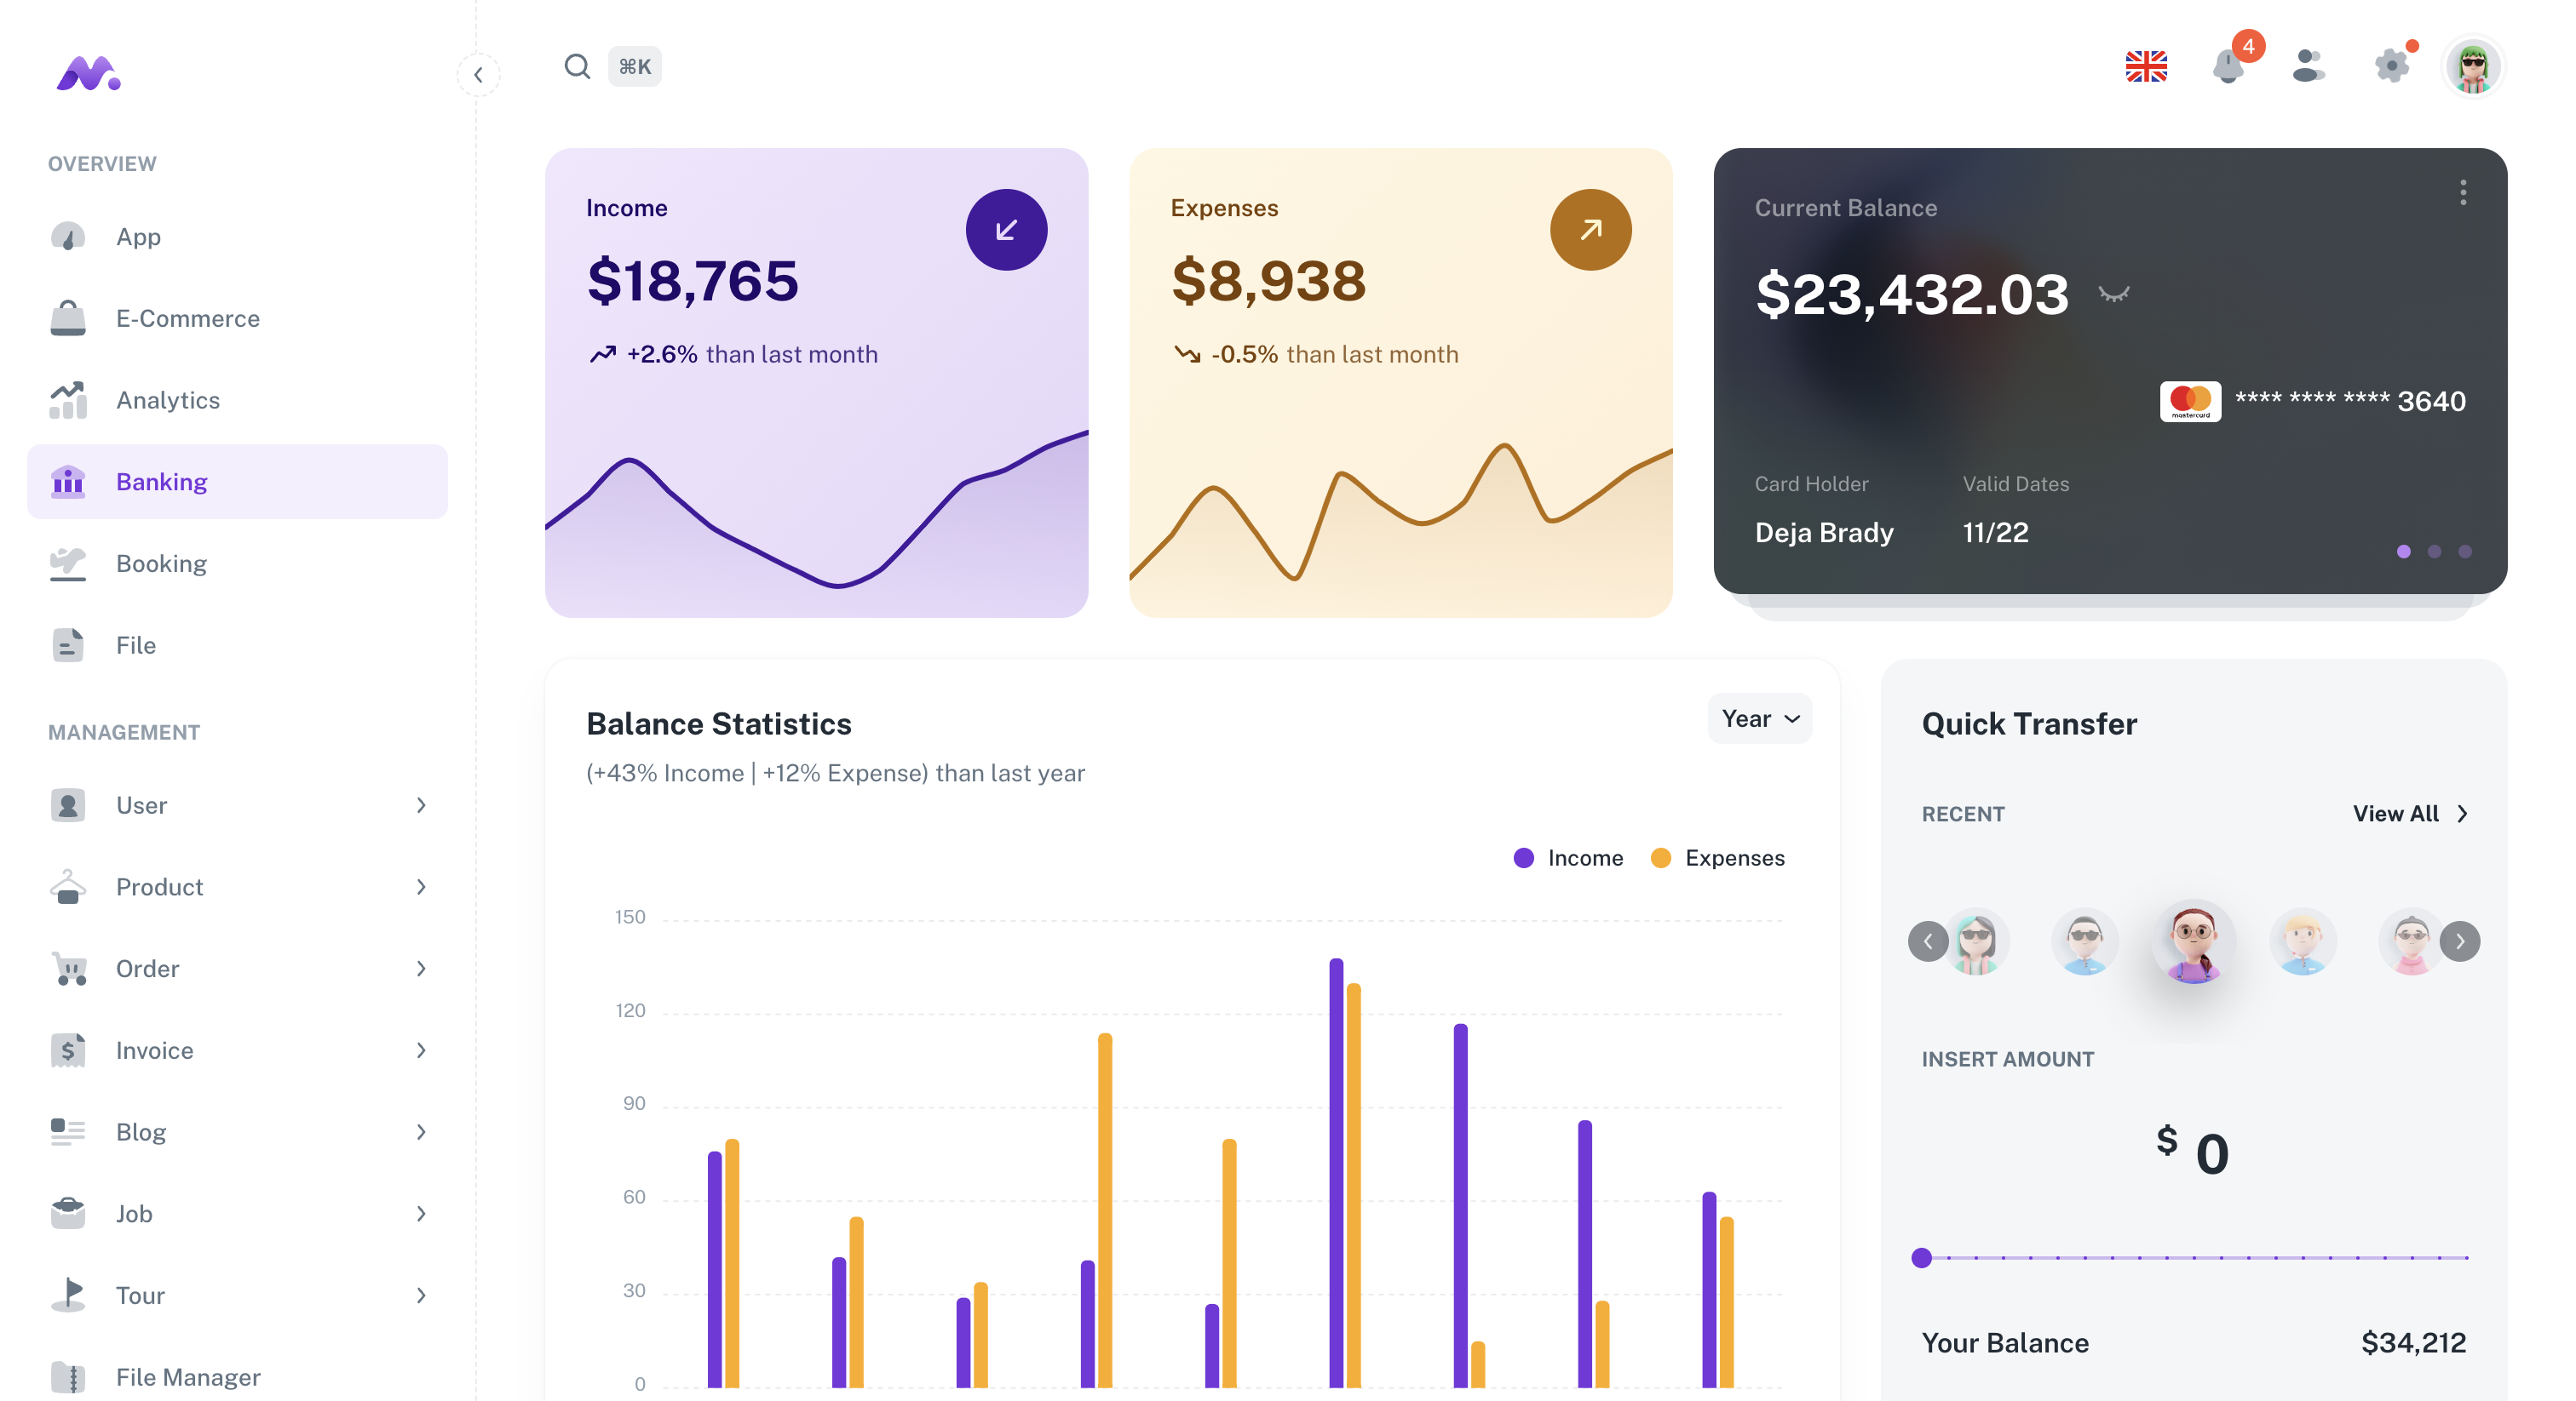Open the contacts people icon
Viewport: 2576px width, 1401px height.
(2308, 67)
